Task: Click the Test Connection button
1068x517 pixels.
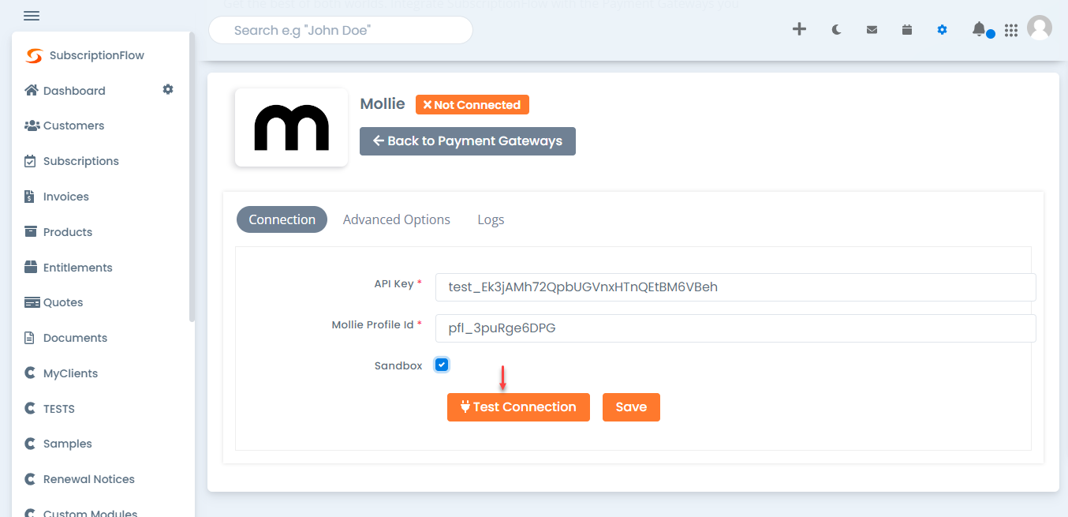Action: pos(518,407)
